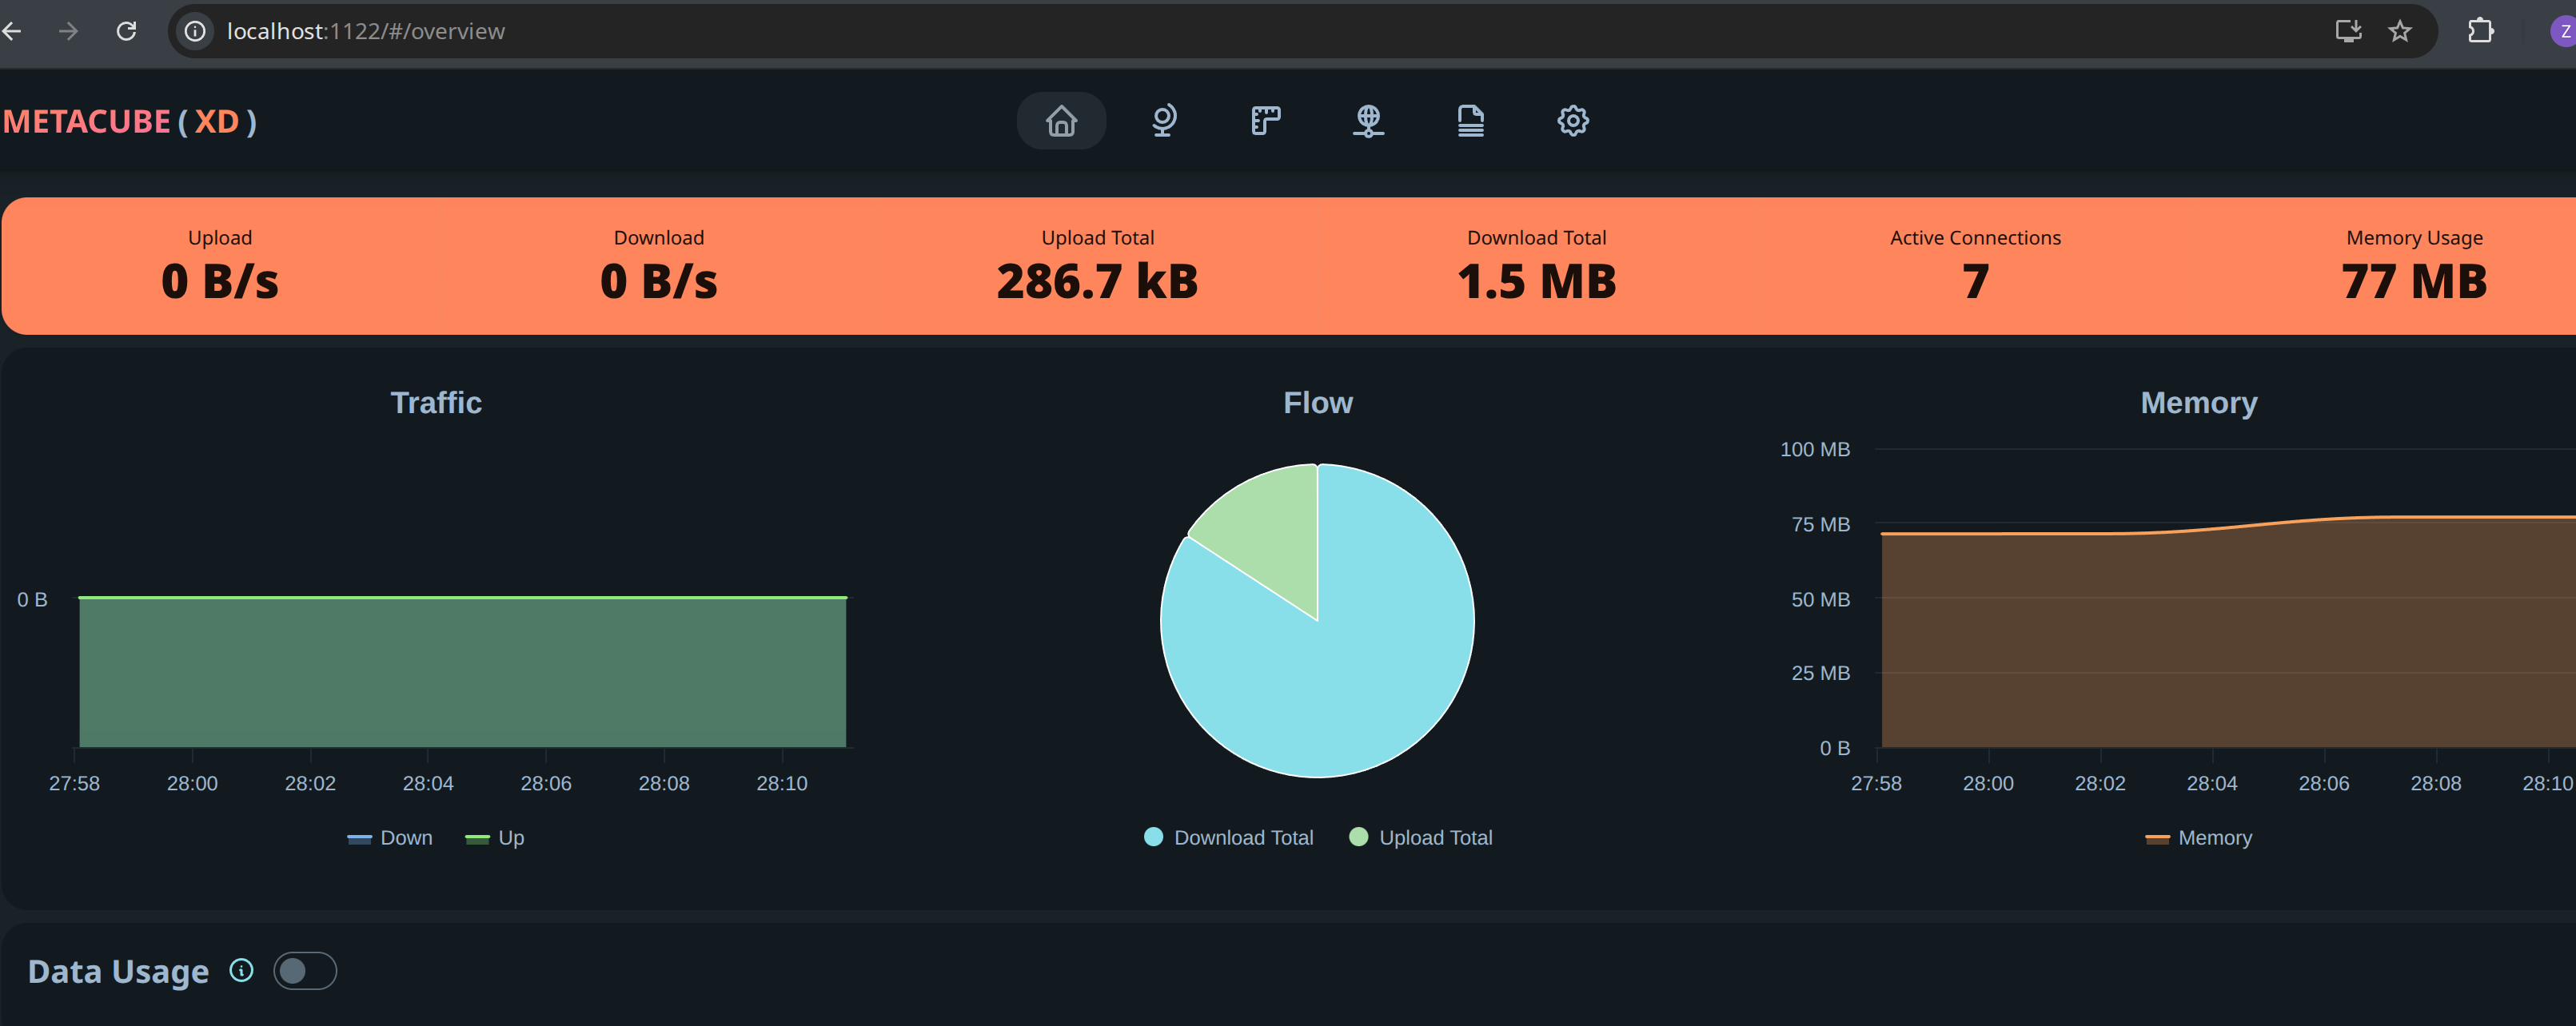The width and height of the screenshot is (2576, 1026).
Task: Hide Download Total in Flow legend
Action: [x=1228, y=838]
